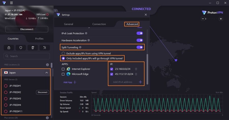Click the map zoom slider

pyautogui.click(x=212, y=19)
